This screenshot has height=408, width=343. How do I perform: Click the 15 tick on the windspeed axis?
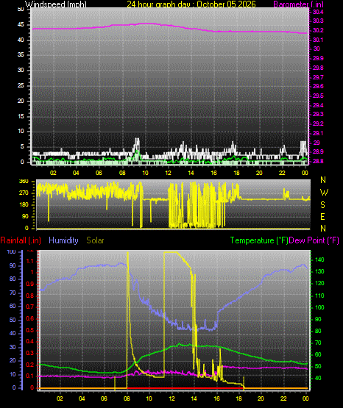coord(21,116)
